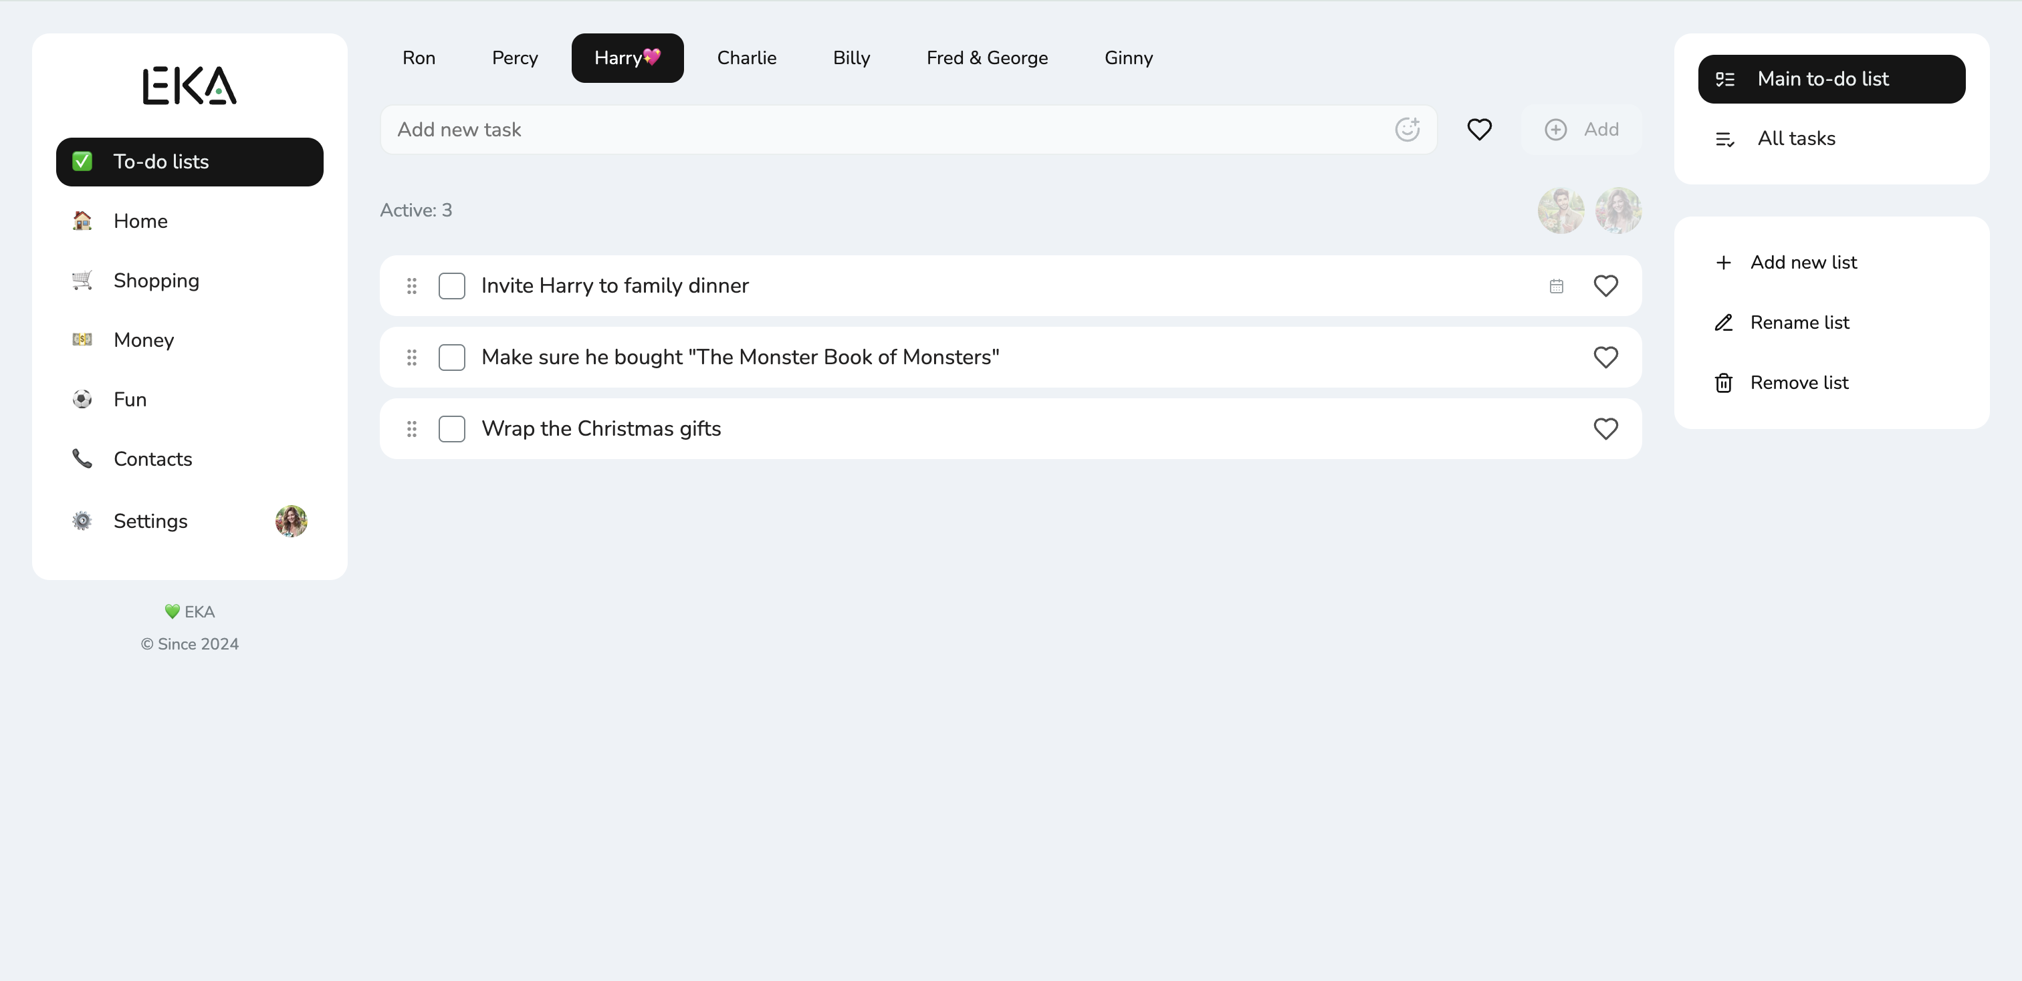This screenshot has height=981, width=2022.
Task: Click the emoji picker icon in task input
Action: pos(1408,130)
